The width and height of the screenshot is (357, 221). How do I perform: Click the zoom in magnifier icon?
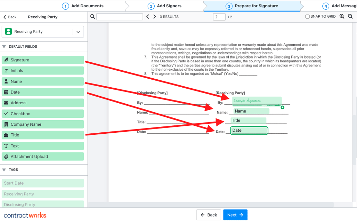click(341, 16)
